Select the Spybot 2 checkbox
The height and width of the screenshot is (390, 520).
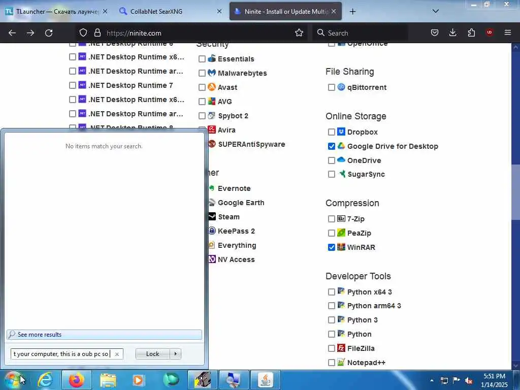click(x=202, y=116)
